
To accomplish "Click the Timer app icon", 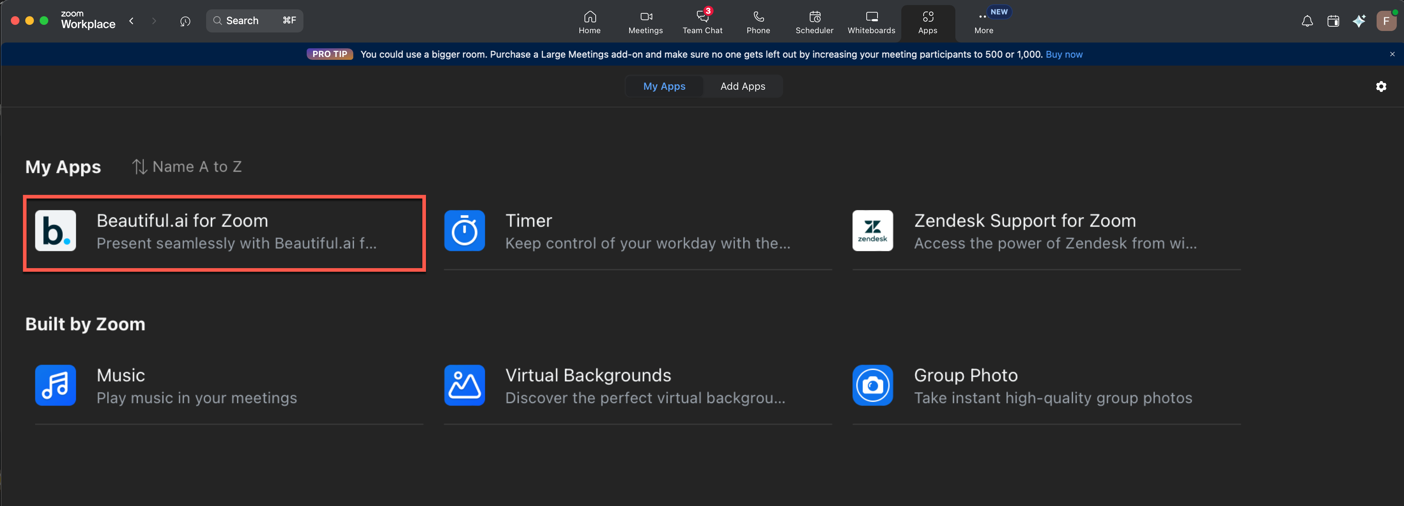I will (x=465, y=231).
